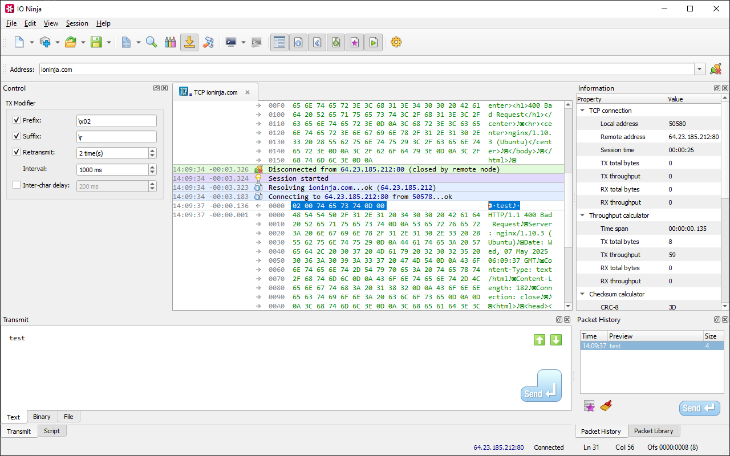Click the Retransmit times stepper arrows
Viewport: 730px width, 456px height.
(x=152, y=153)
